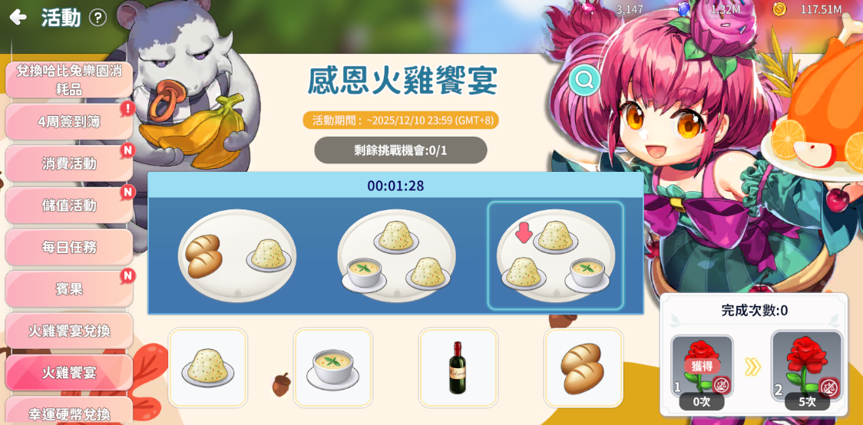Select the highlighted plate with red arrow
863x425 pixels.
click(556, 255)
